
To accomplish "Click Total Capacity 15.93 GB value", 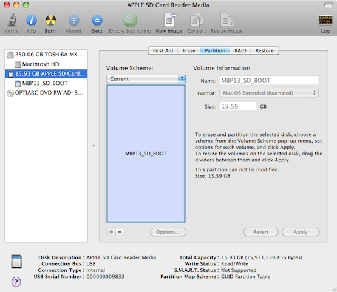I will pos(262,257).
